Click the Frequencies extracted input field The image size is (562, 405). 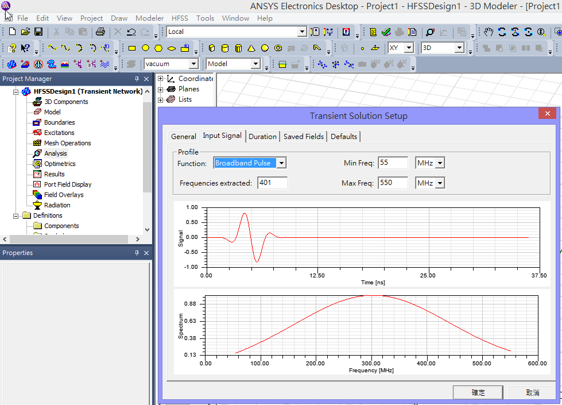pos(272,183)
